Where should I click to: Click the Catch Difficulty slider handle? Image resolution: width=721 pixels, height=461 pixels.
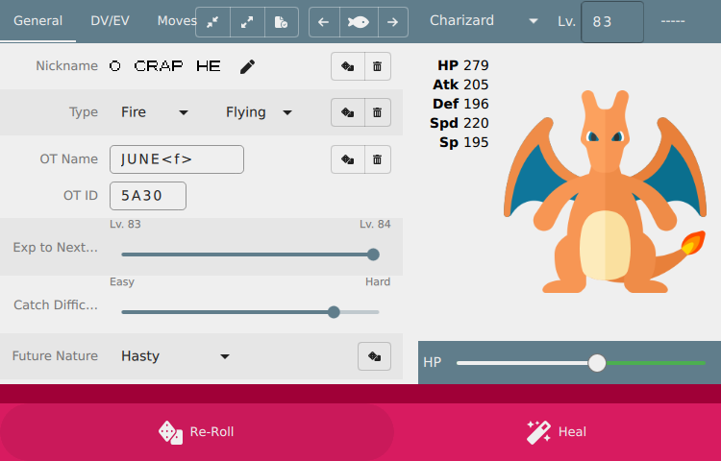click(334, 312)
